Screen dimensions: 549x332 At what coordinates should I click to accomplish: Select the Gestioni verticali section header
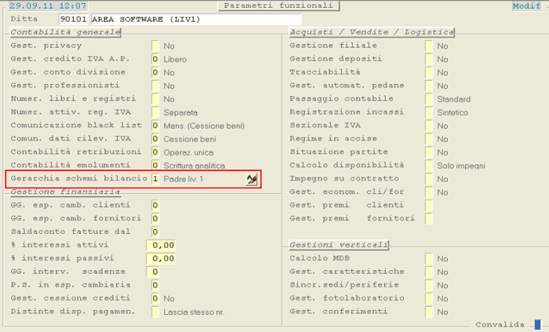pyautogui.click(x=339, y=245)
